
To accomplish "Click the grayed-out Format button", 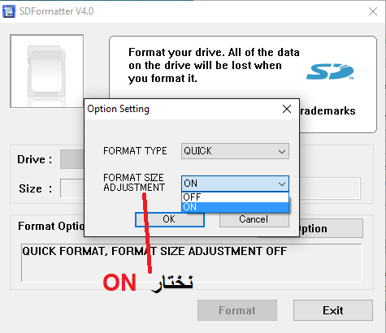I will 237,310.
